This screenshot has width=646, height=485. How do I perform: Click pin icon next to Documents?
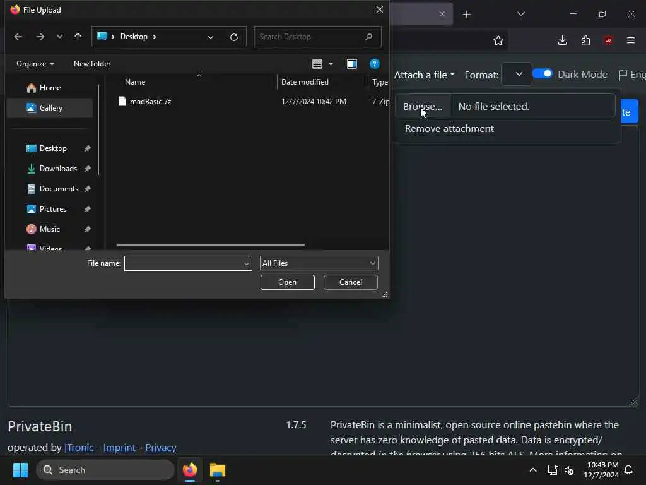(87, 189)
